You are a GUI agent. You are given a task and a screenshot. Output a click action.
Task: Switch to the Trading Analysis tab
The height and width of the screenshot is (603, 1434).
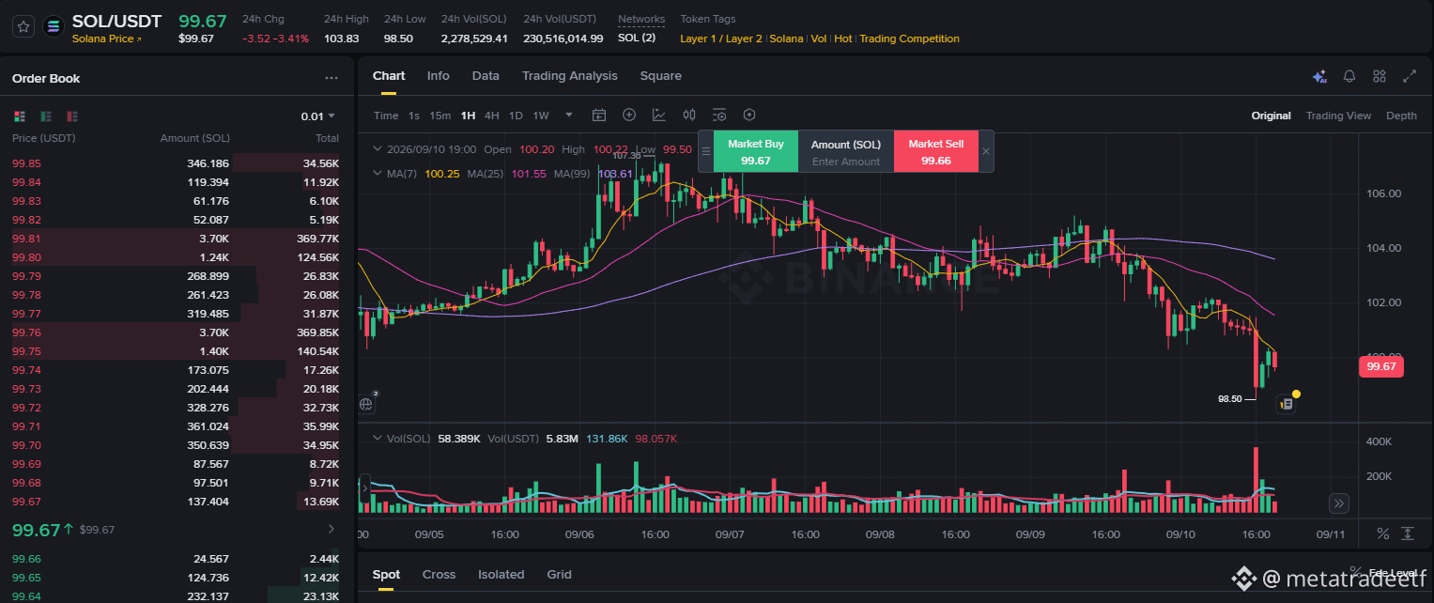[x=570, y=76]
